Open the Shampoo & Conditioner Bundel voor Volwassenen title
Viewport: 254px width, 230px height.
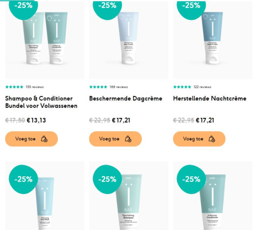tap(41, 102)
